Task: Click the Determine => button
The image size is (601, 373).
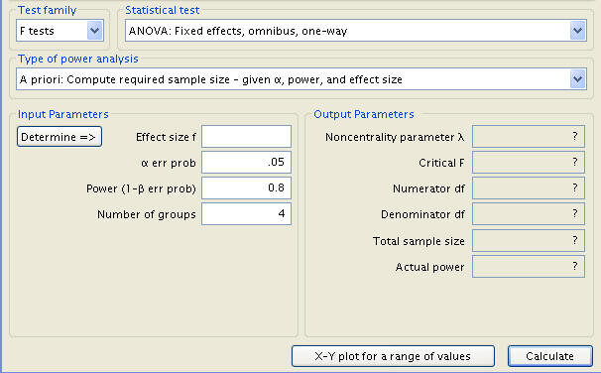Action: point(60,137)
